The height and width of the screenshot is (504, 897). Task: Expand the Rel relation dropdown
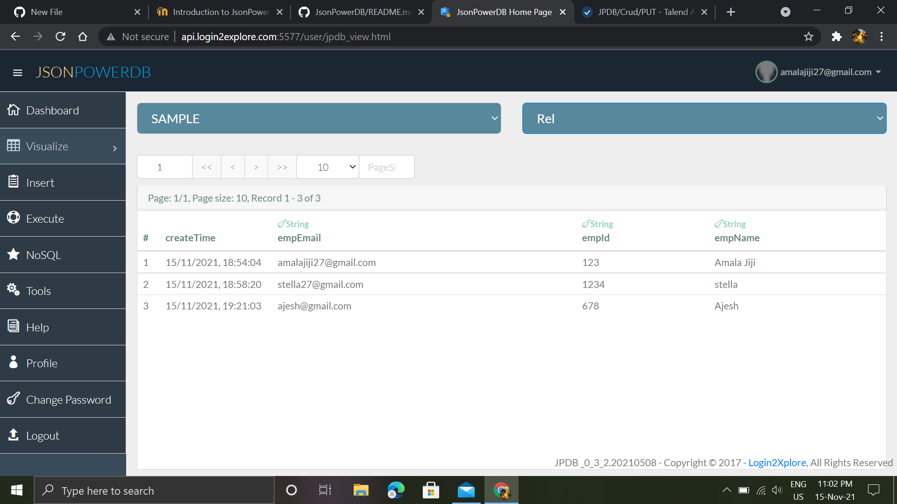coord(705,118)
